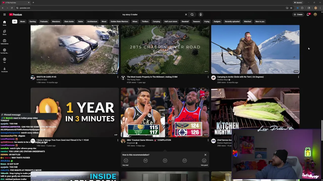Rate the recommendation Very bad face
The image size is (323, 181).
click(126, 161)
